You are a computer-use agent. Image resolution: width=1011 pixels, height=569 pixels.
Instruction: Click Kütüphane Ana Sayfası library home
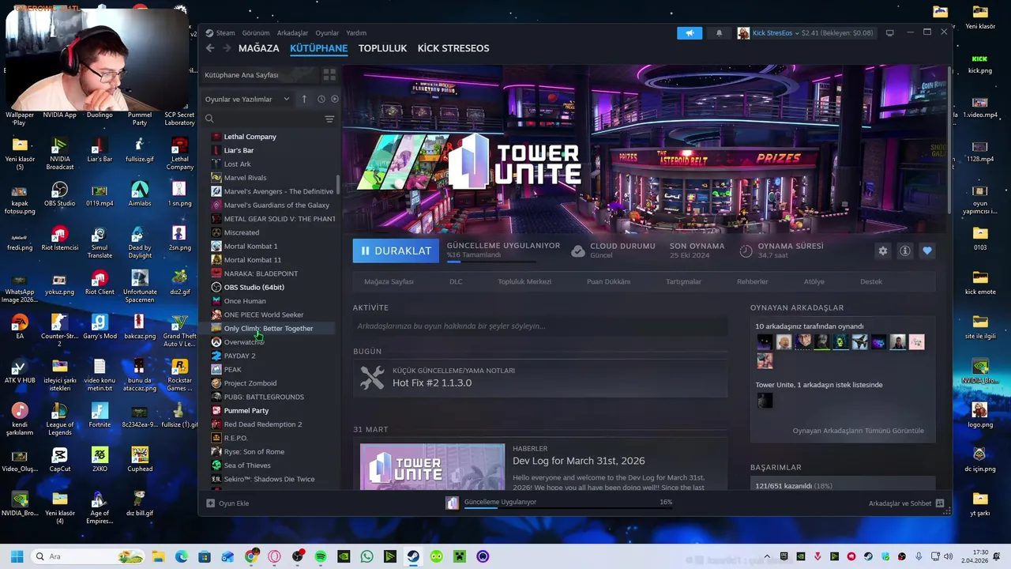[x=260, y=74]
